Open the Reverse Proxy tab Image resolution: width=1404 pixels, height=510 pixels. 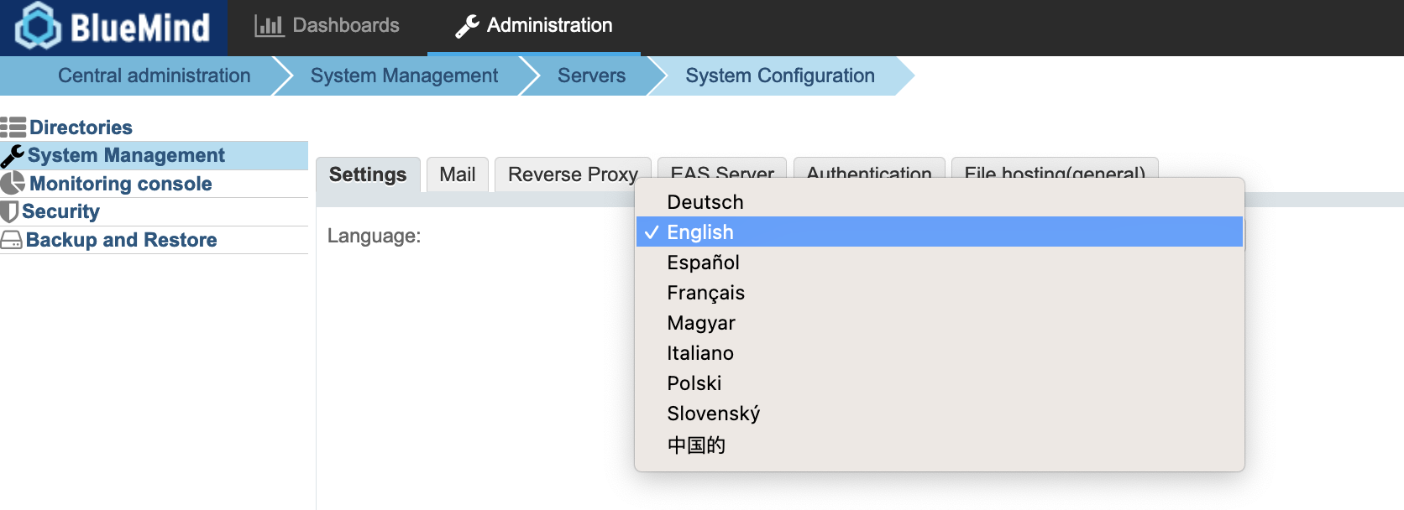pos(572,174)
